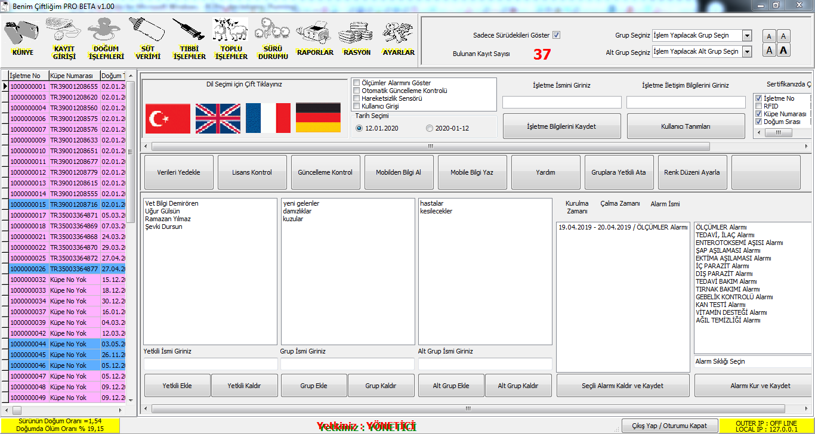Image resolution: width=815 pixels, height=434 pixels.
Task: Click the Turkish flag language option
Action: pyautogui.click(x=168, y=119)
